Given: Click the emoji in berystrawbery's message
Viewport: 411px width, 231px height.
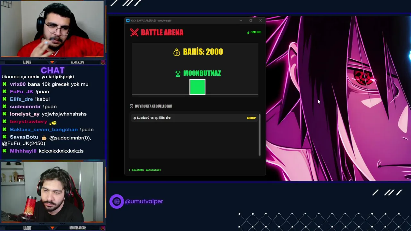Looking at the screenshot, I should click(53, 122).
